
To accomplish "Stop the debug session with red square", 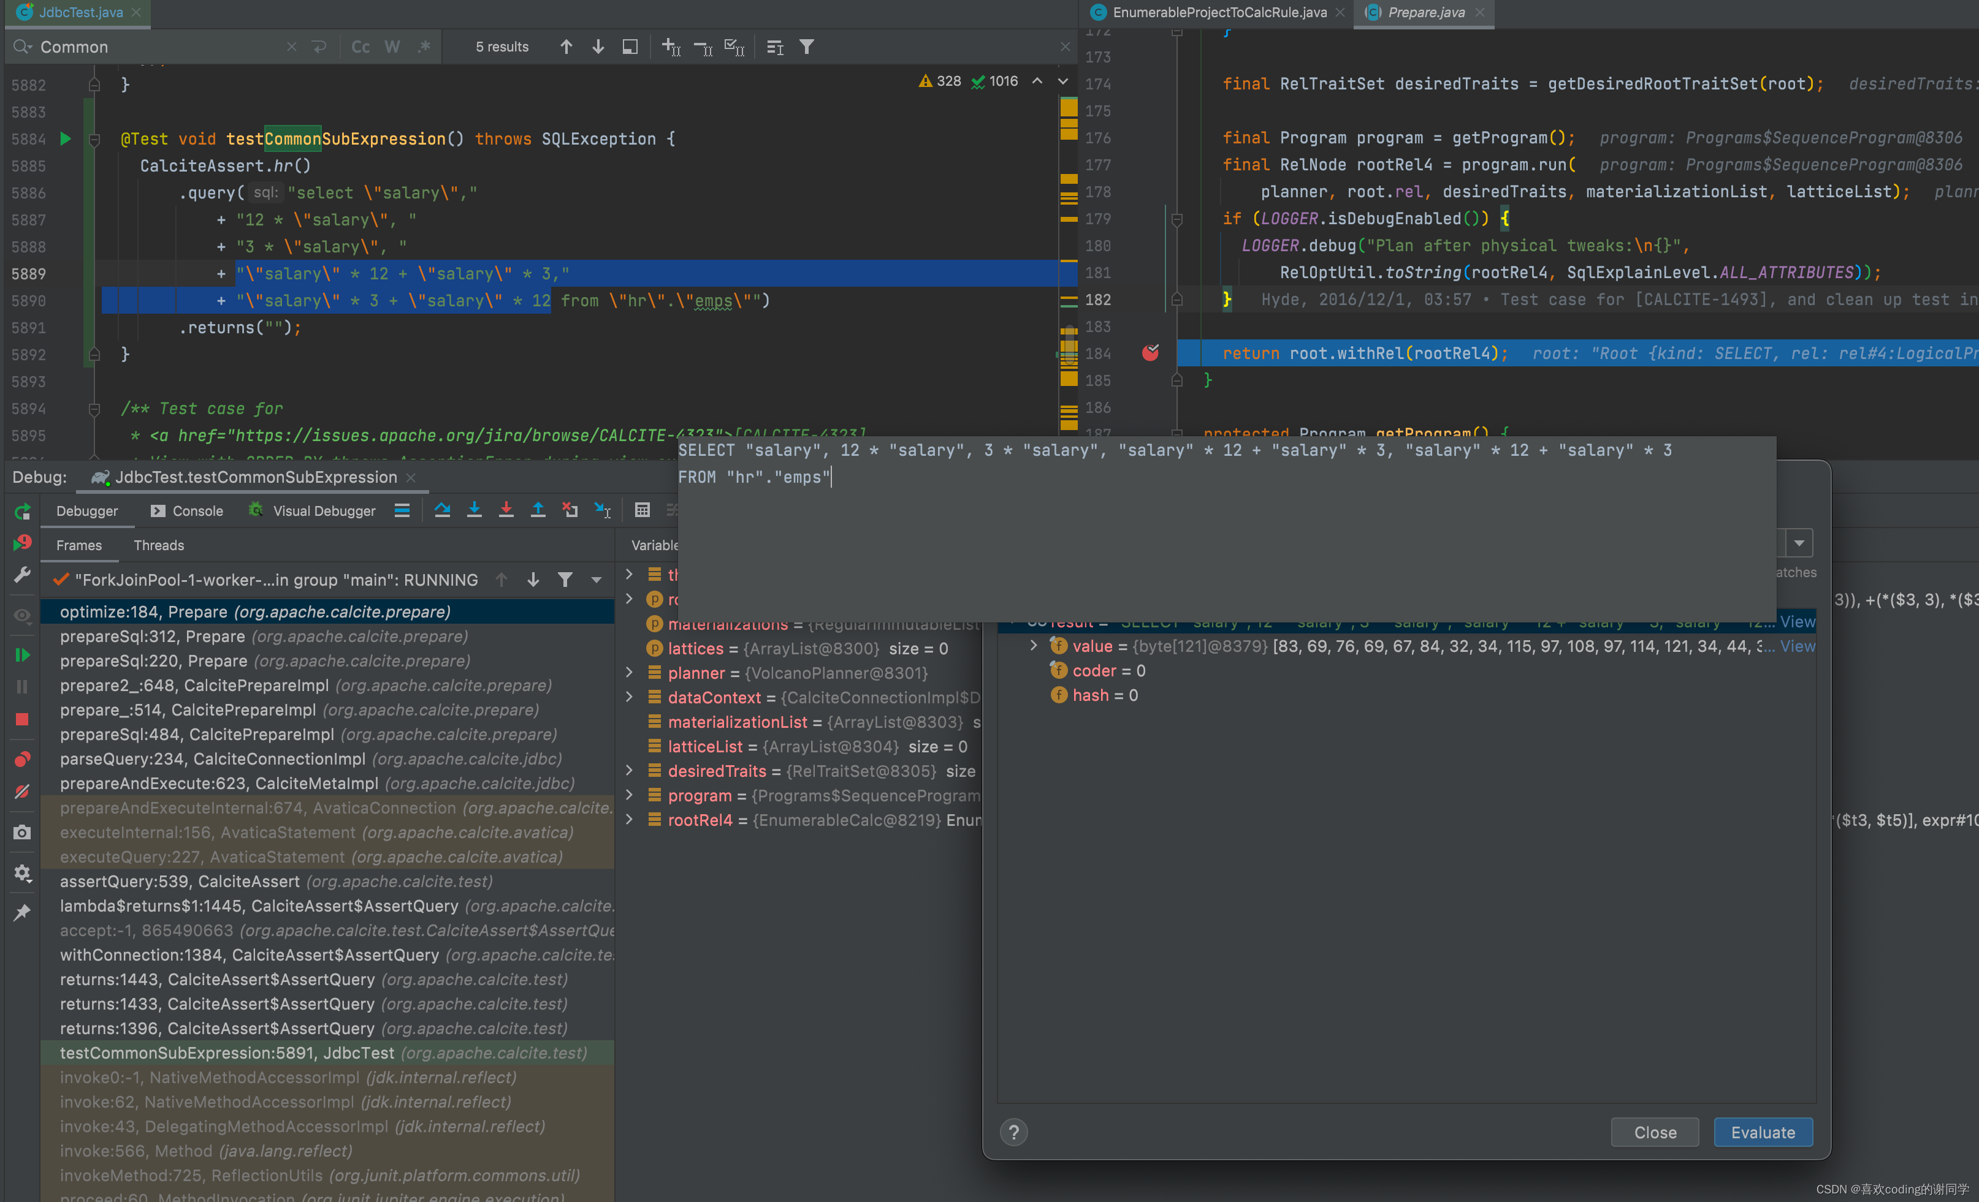I will point(21,719).
